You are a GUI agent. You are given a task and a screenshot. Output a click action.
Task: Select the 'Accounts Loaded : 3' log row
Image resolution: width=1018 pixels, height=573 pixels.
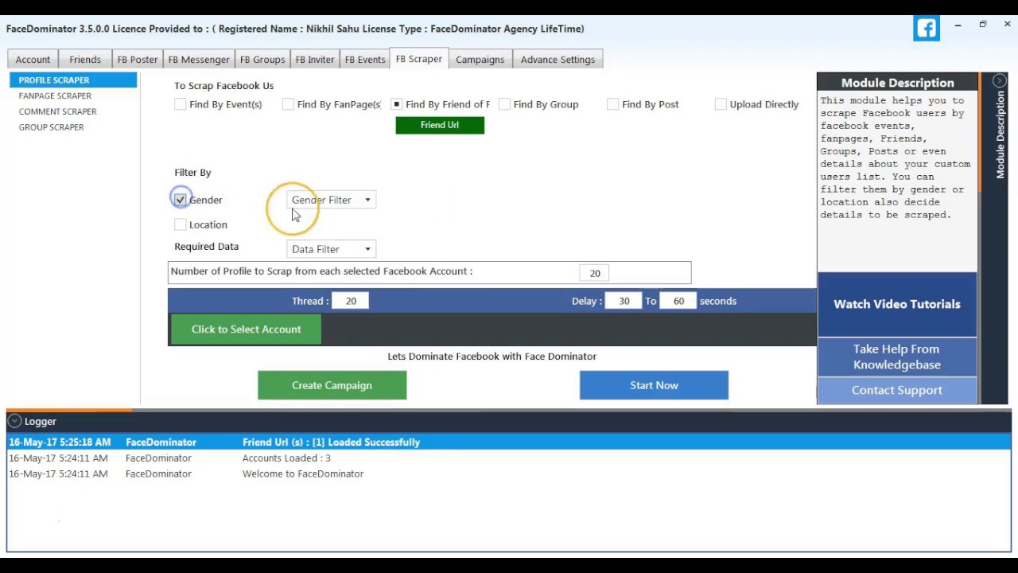pos(509,458)
